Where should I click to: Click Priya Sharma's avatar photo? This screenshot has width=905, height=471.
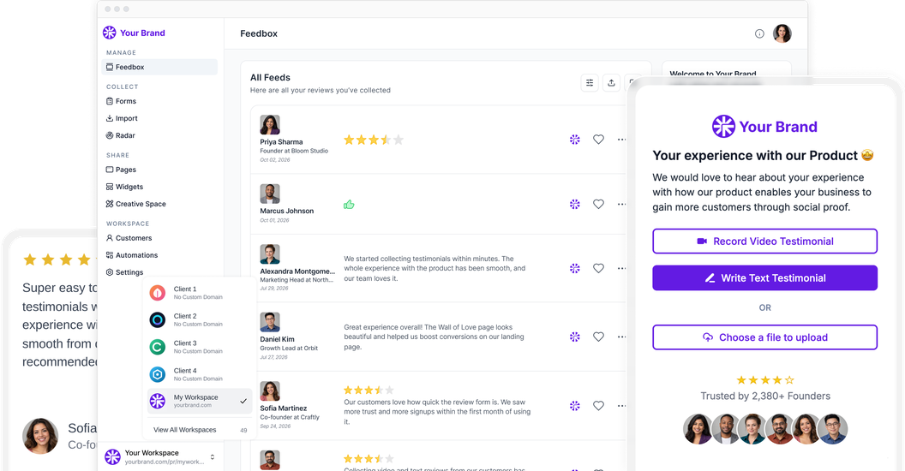(x=270, y=124)
